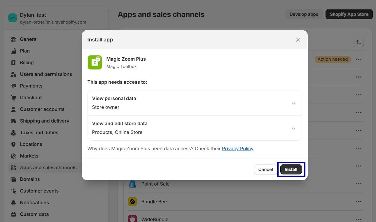Click the Domains icon
The height and width of the screenshot is (222, 376).
(13, 179)
